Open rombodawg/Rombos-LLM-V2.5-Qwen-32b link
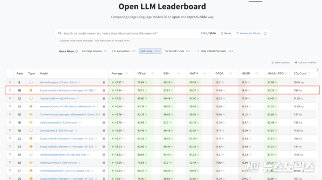The height and width of the screenshot is (180, 322). pyautogui.click(x=64, y=171)
